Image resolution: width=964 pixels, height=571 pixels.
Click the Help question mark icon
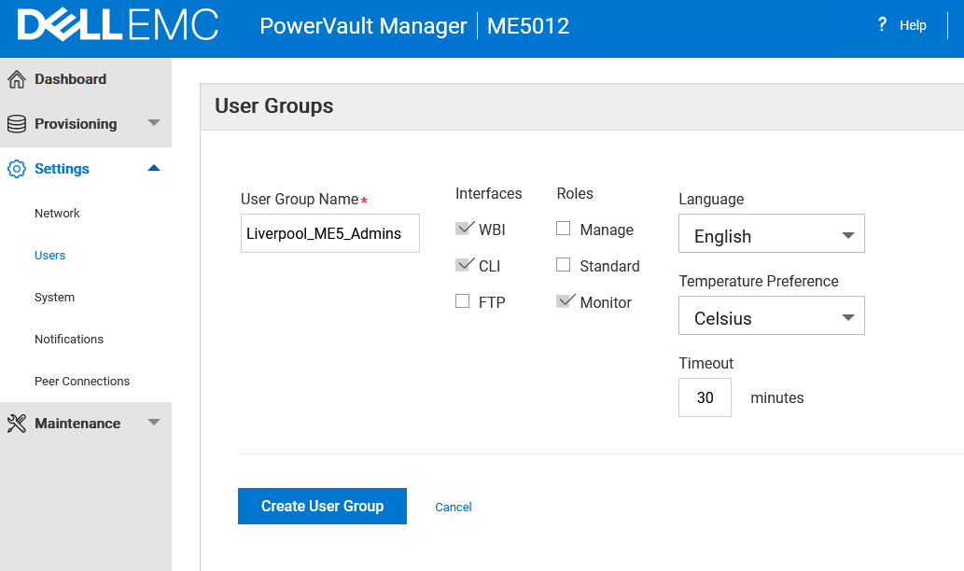click(x=882, y=24)
